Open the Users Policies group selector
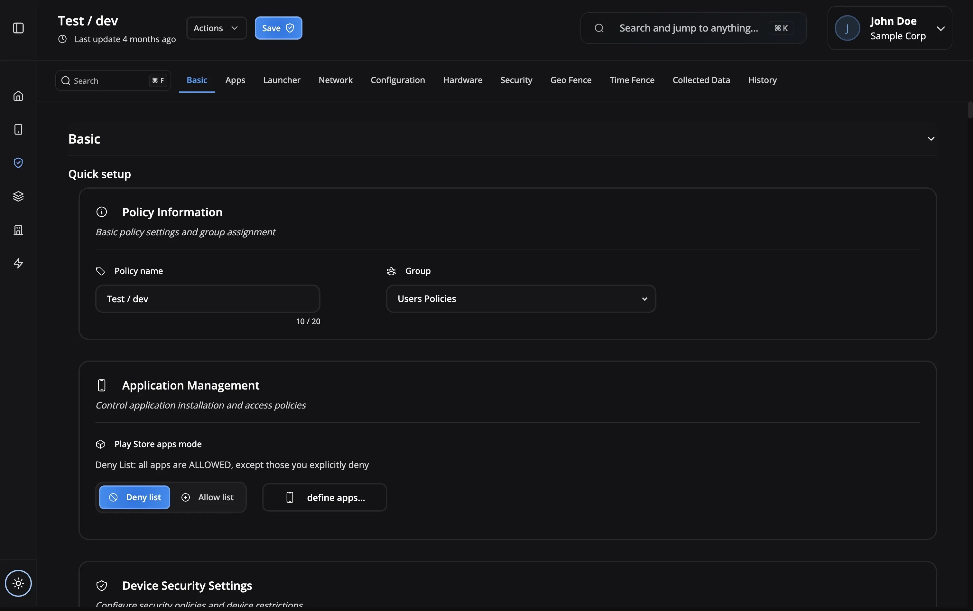This screenshot has height=611, width=973. (x=520, y=299)
